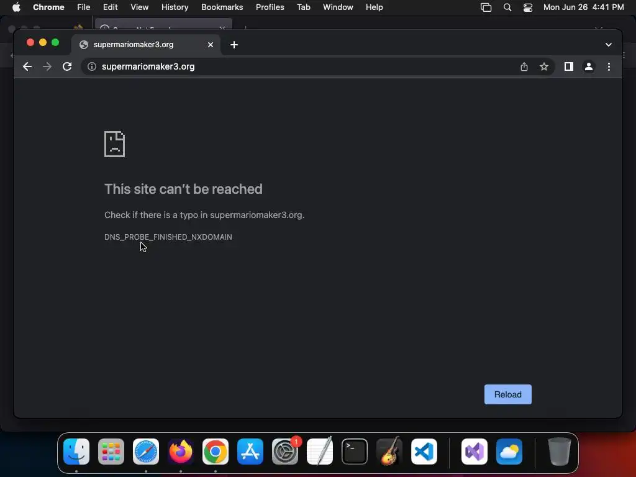Screen dimensions: 636x477
Task: Open the View menu
Action: click(140, 7)
